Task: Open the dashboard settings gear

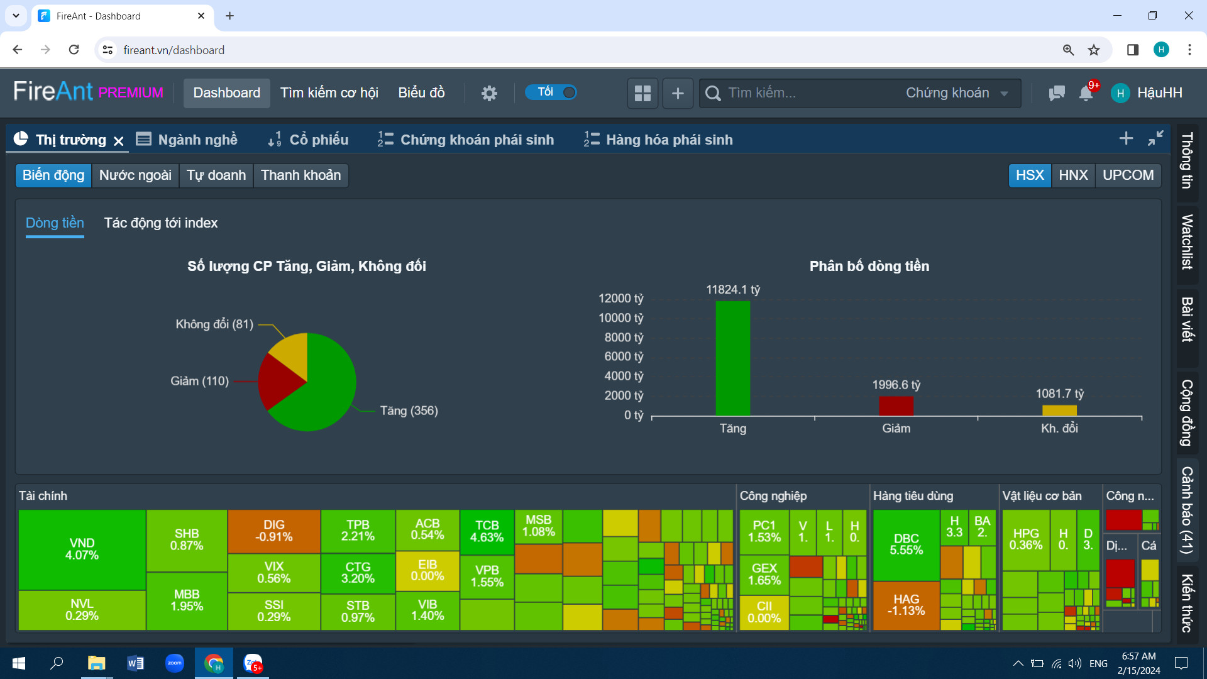Action: click(489, 93)
